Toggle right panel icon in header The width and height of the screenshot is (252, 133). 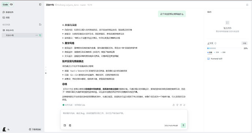point(247,5)
